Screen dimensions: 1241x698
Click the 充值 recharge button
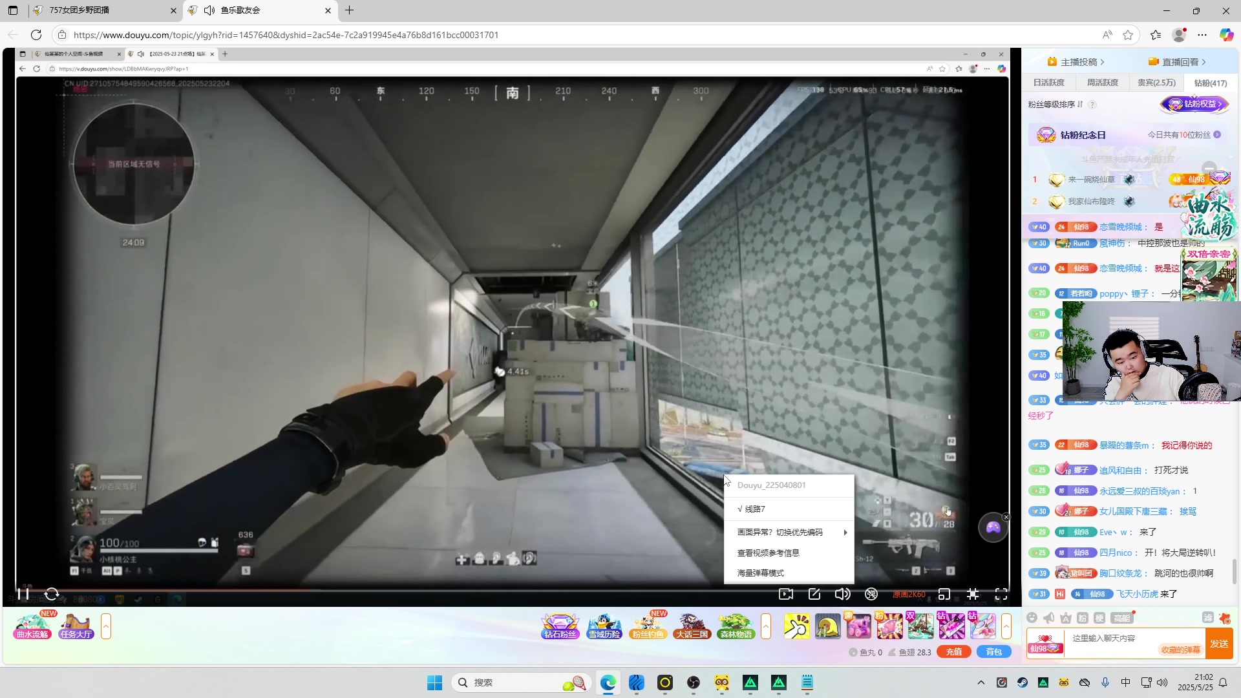tap(954, 651)
